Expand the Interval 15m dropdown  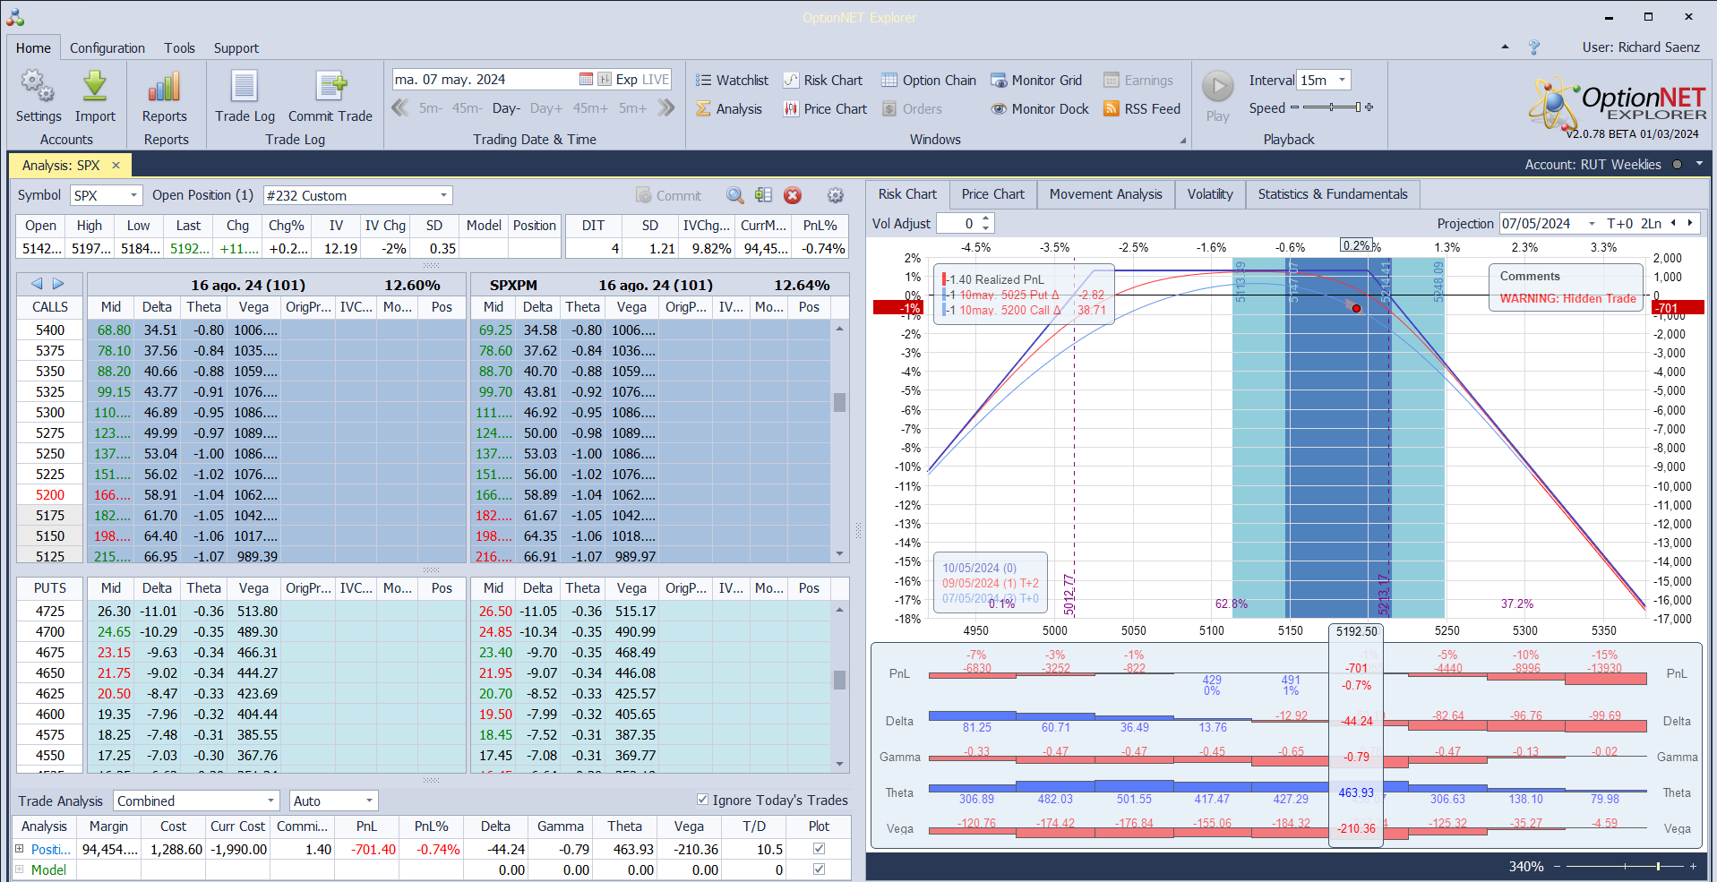click(1342, 81)
